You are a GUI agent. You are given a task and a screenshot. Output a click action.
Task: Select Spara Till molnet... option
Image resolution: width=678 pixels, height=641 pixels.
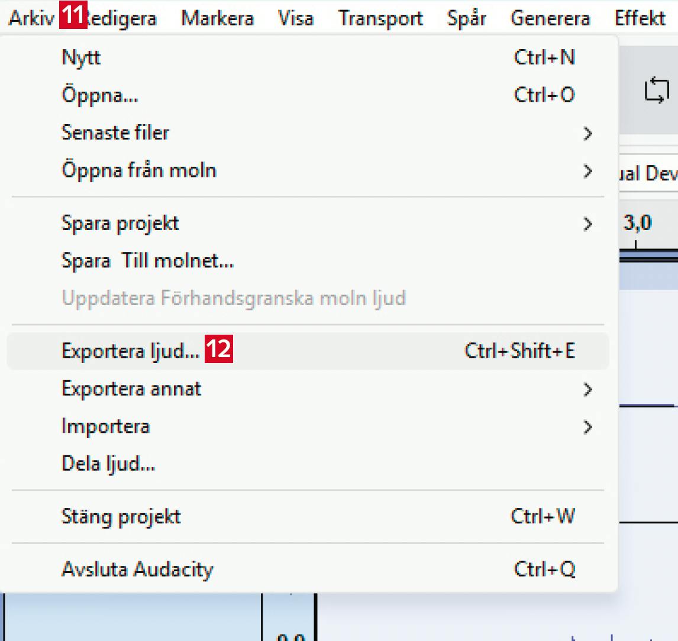pos(147,261)
